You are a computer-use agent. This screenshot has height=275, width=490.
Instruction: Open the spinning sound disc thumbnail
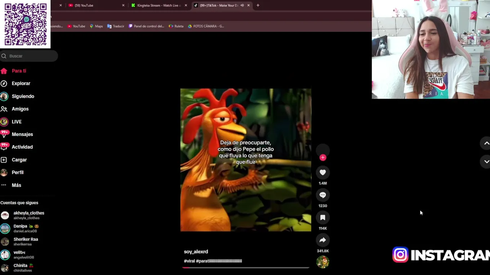(323, 262)
